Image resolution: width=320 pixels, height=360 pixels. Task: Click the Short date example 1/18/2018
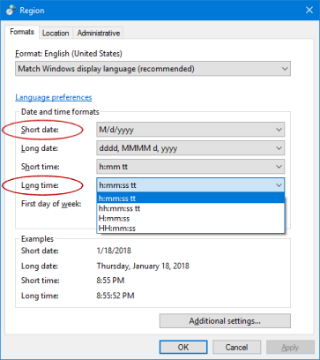114,251
